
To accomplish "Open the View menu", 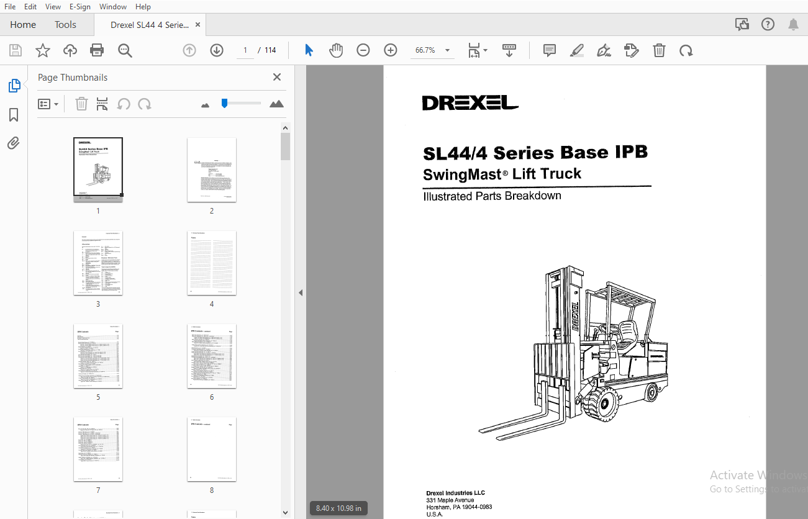I will click(53, 7).
